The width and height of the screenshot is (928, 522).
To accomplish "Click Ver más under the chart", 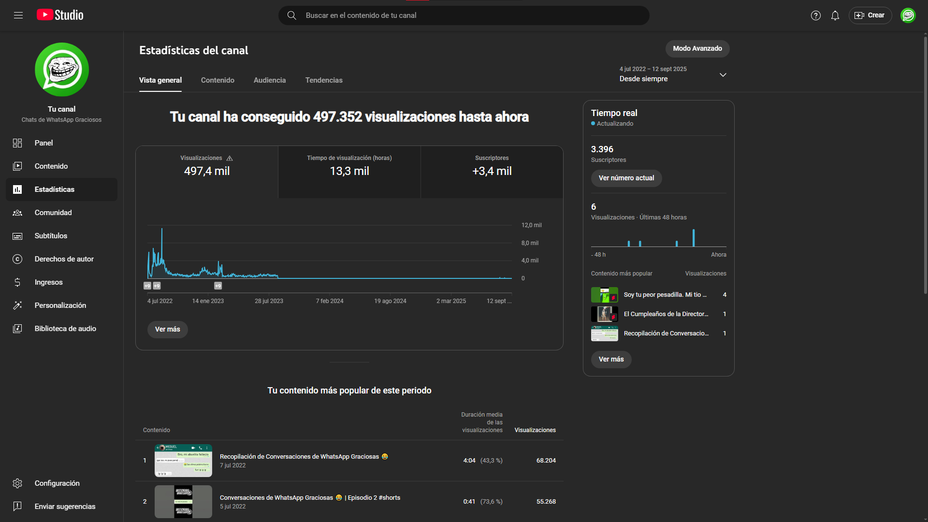I will pos(168,330).
